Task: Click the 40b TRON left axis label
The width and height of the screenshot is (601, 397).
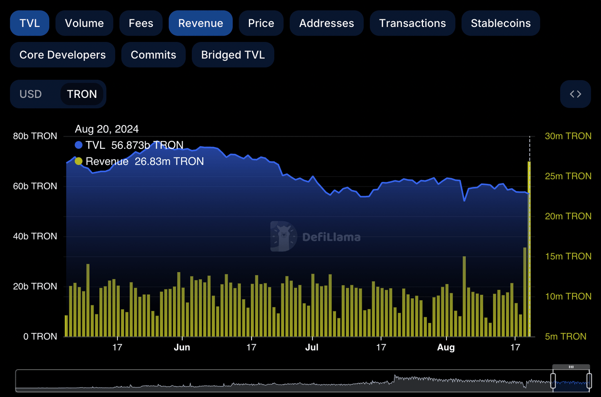Action: [x=35, y=236]
